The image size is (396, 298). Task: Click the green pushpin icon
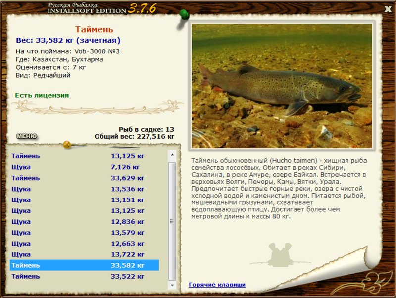pos(184,15)
